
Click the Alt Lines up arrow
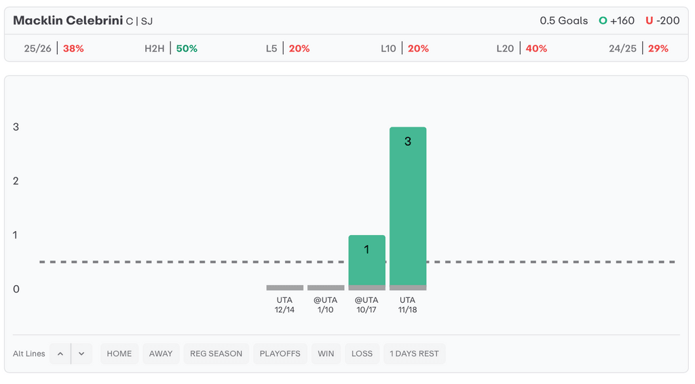coord(60,354)
